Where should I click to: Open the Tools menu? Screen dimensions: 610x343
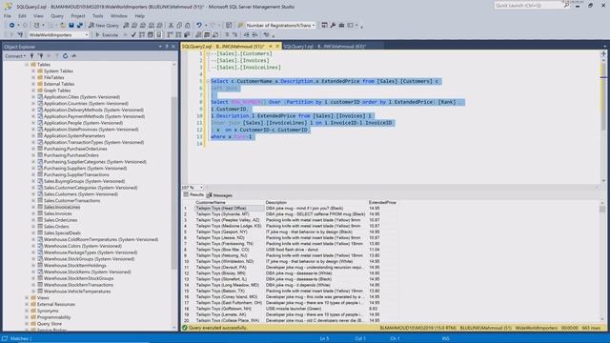click(97, 16)
